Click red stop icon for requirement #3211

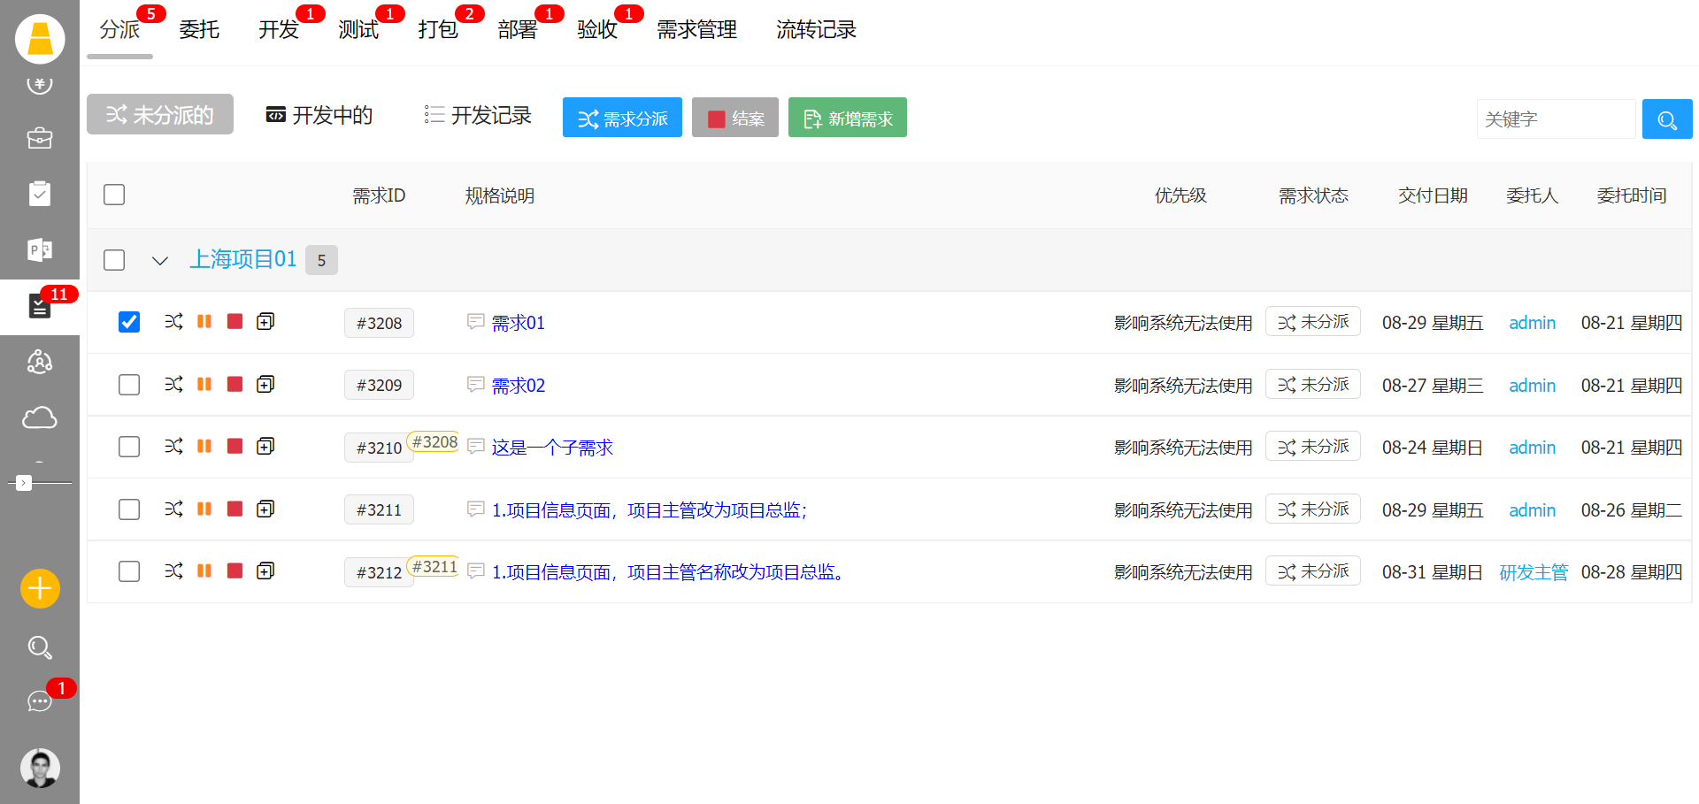pos(234,509)
